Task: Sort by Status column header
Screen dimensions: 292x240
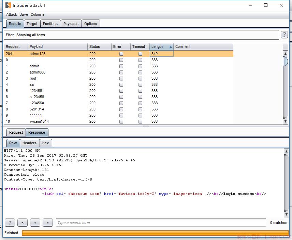Action: pyautogui.click(x=99, y=46)
